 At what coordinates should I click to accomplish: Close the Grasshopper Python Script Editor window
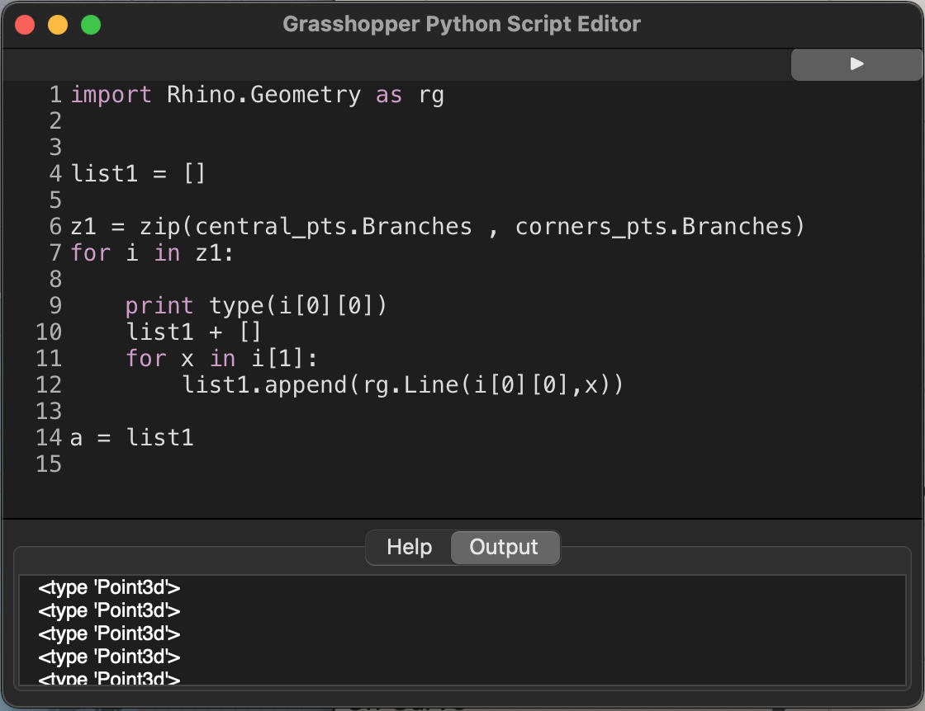pos(25,26)
